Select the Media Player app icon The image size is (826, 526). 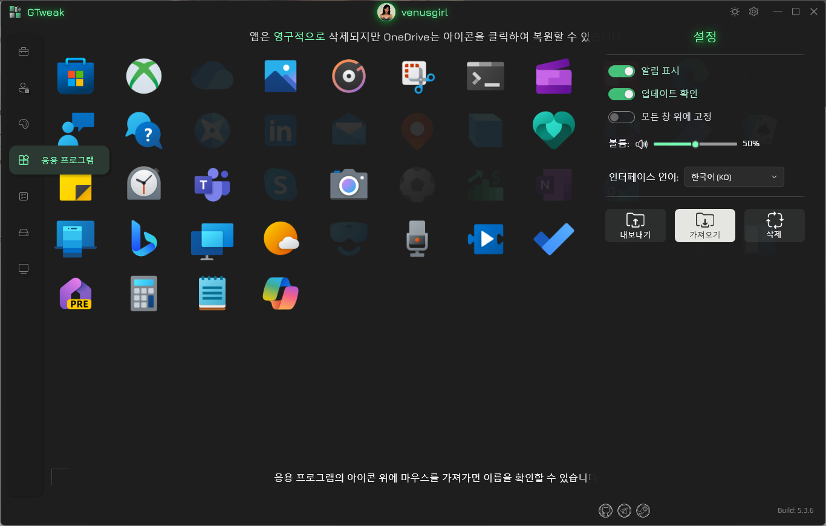point(349,76)
